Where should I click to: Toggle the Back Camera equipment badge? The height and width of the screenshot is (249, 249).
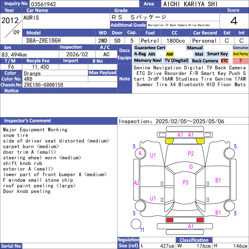click(205, 61)
